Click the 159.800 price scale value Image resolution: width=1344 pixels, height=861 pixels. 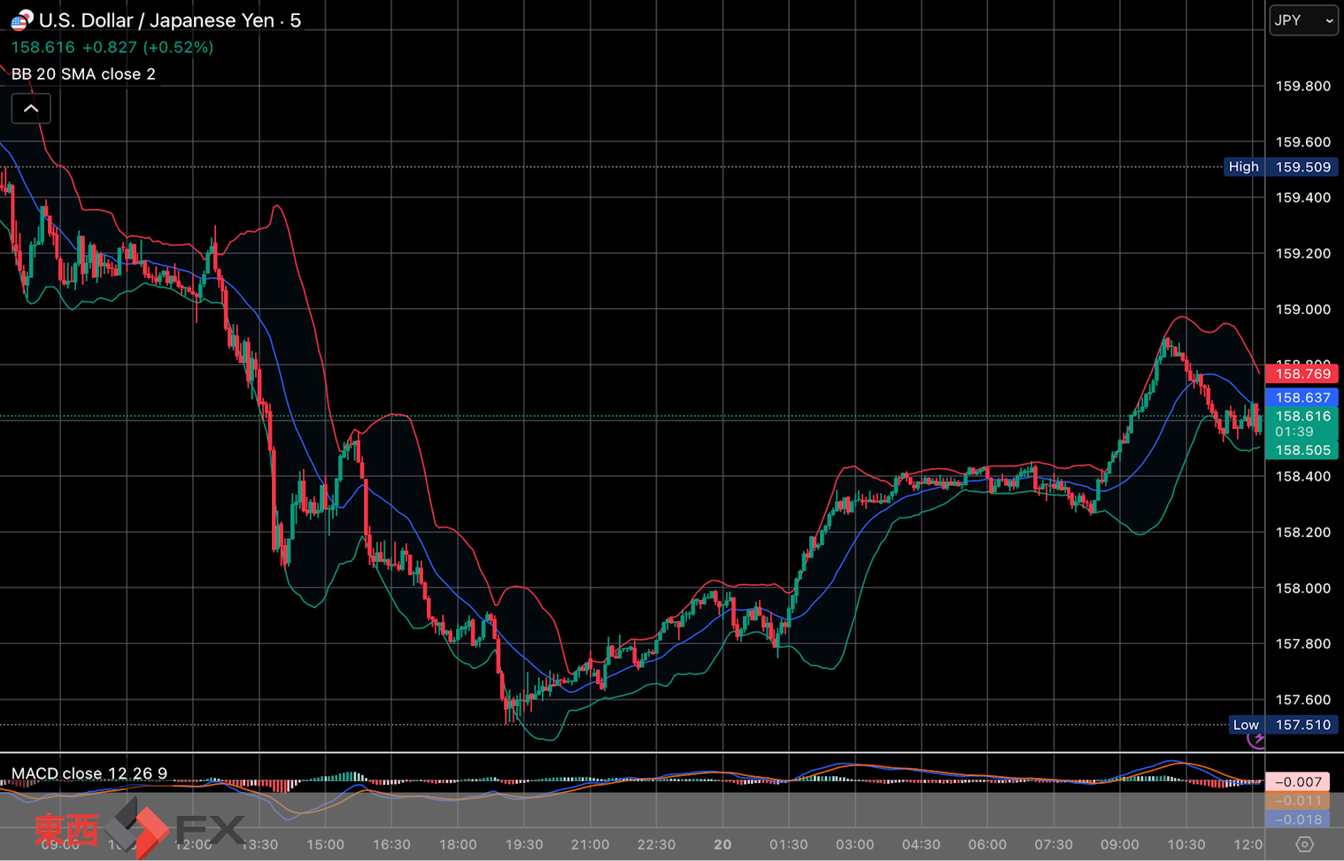coord(1302,86)
